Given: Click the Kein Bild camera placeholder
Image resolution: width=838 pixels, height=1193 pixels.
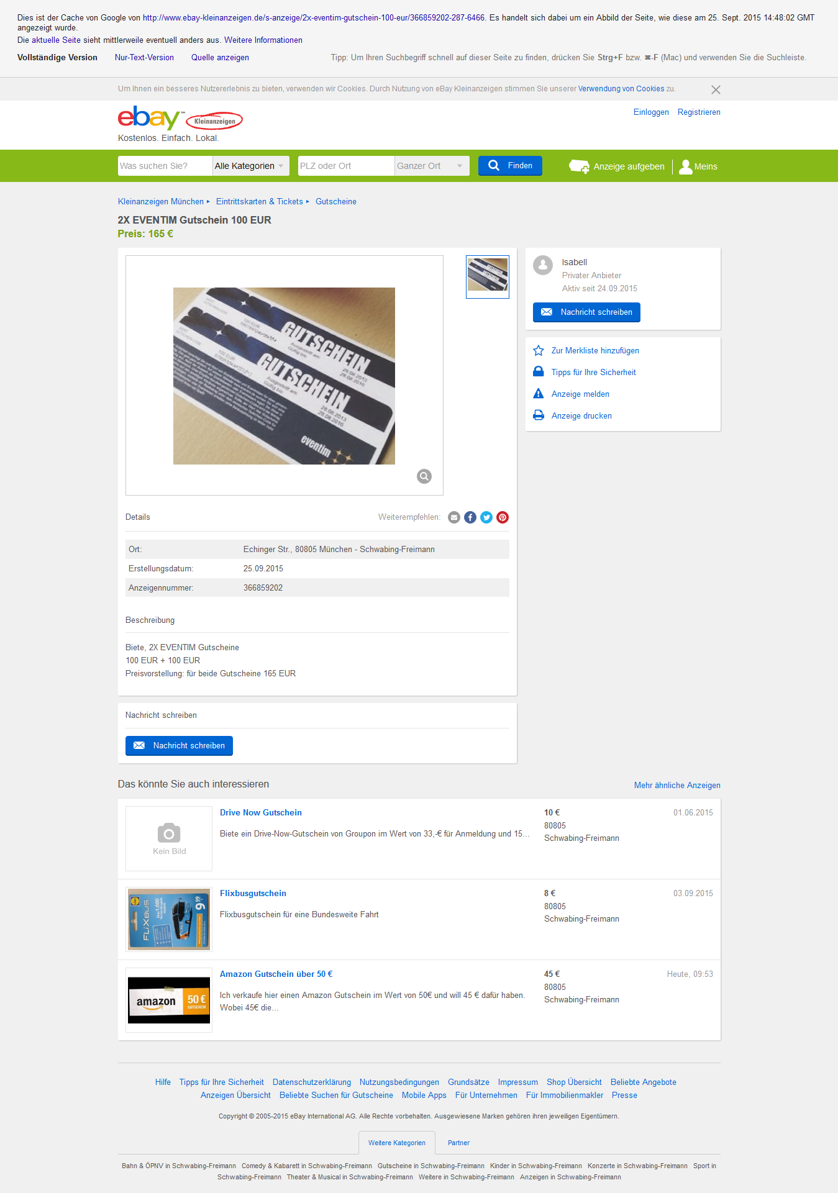Looking at the screenshot, I should click(169, 838).
